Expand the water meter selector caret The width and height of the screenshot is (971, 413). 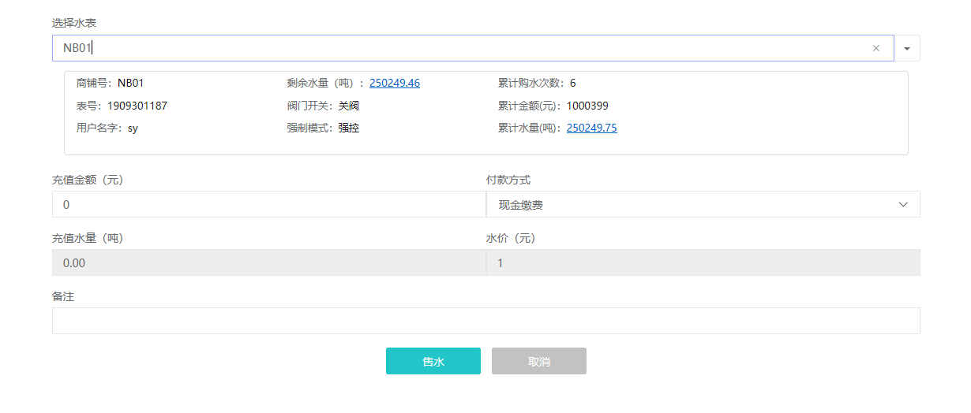(906, 48)
